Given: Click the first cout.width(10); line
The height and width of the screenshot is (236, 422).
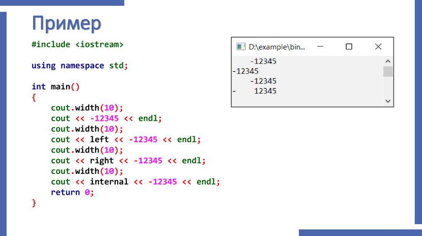Looking at the screenshot, I should 87,108.
